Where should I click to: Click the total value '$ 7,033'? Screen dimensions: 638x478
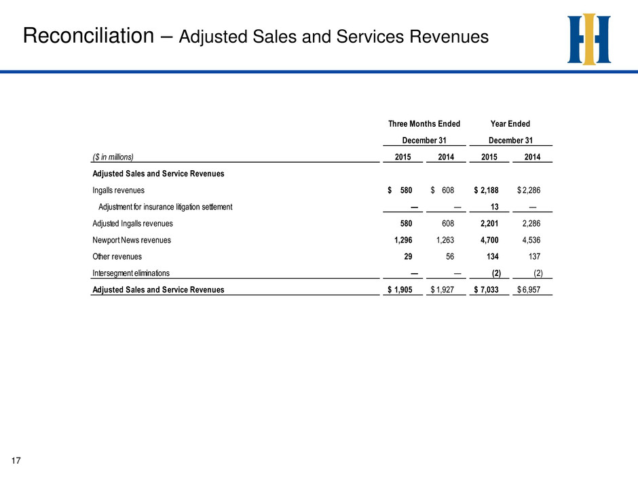click(486, 290)
